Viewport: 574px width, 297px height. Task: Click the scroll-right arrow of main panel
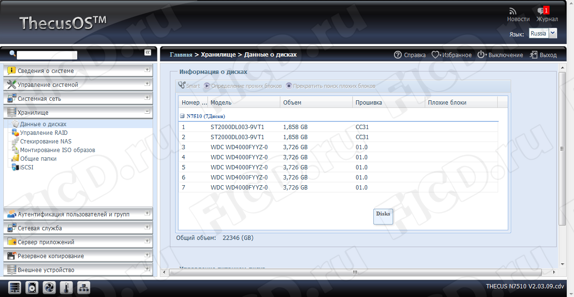[x=553, y=273]
